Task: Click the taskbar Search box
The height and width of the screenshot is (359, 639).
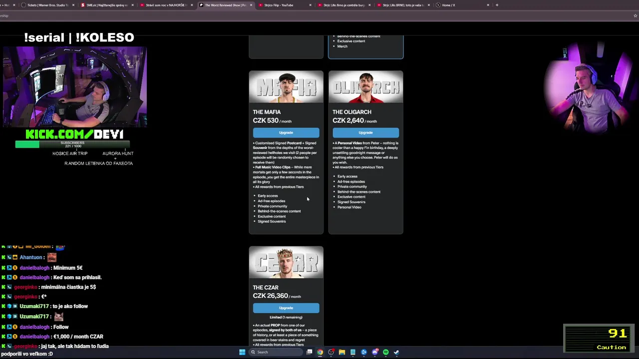Action: 276,352
